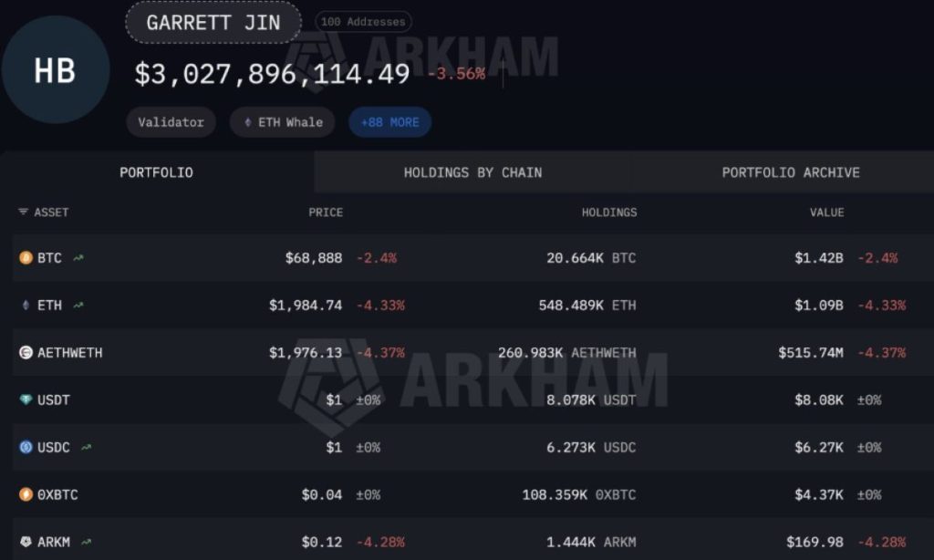Open the ARKM trend chart arrow icon
The height and width of the screenshot is (560, 934).
click(86, 543)
